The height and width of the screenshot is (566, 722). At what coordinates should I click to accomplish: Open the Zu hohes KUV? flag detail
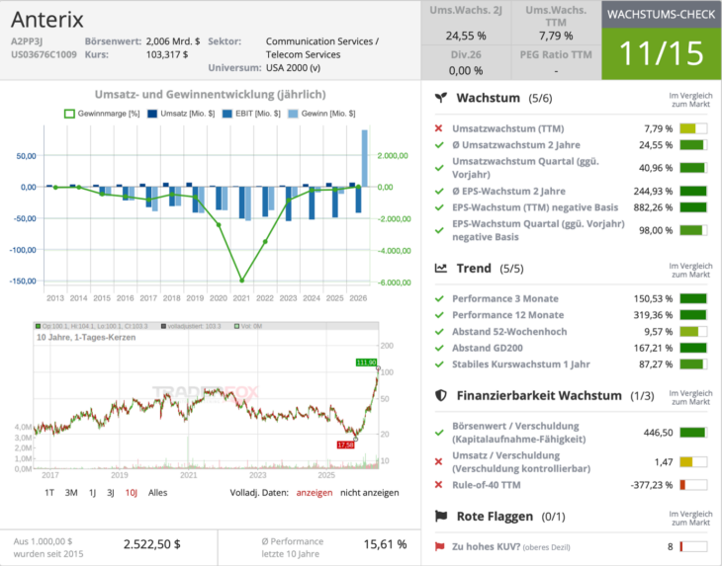(x=511, y=546)
